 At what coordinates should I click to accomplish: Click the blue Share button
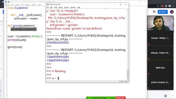[163, 12]
